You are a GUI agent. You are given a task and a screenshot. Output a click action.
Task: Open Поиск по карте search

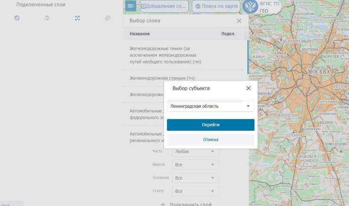pyautogui.click(x=216, y=7)
